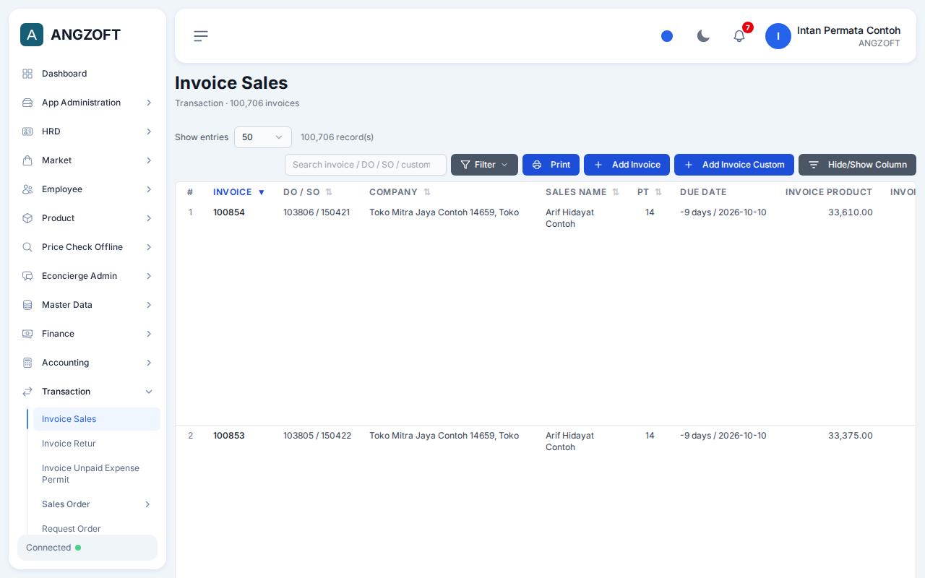The width and height of the screenshot is (925, 578).
Task: Select invoice number 100853
Action: coord(229,436)
